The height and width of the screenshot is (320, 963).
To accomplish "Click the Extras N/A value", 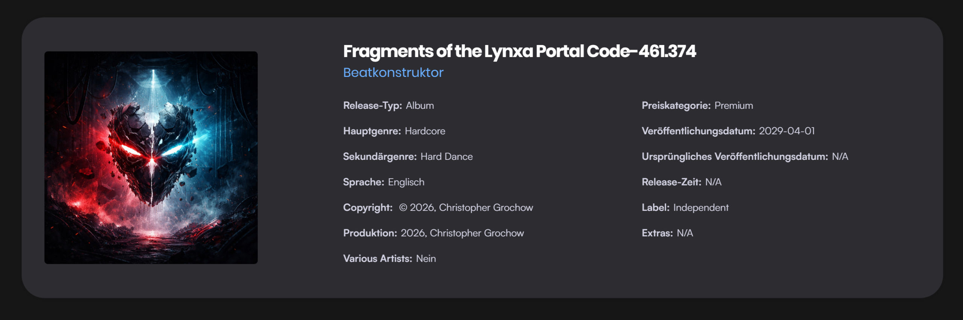I will (685, 233).
